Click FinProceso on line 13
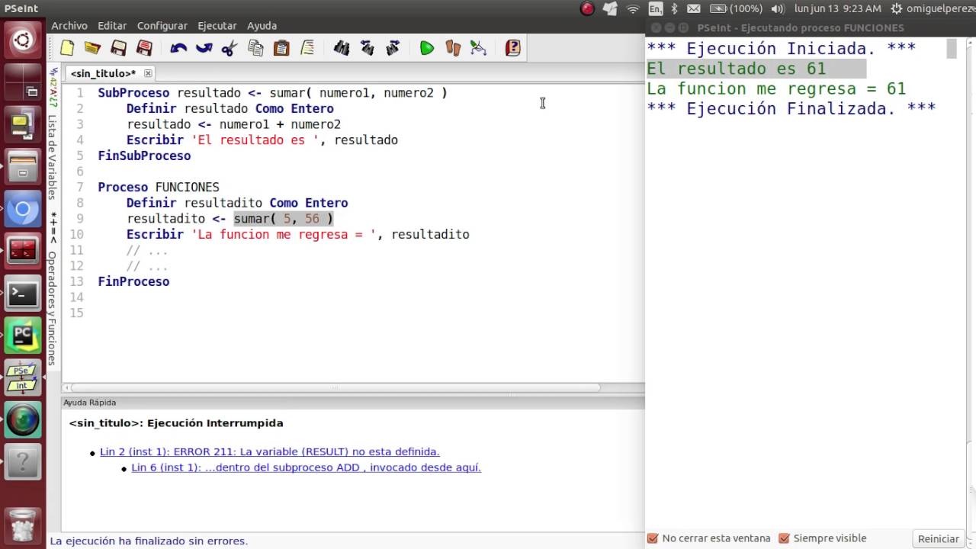 [133, 281]
